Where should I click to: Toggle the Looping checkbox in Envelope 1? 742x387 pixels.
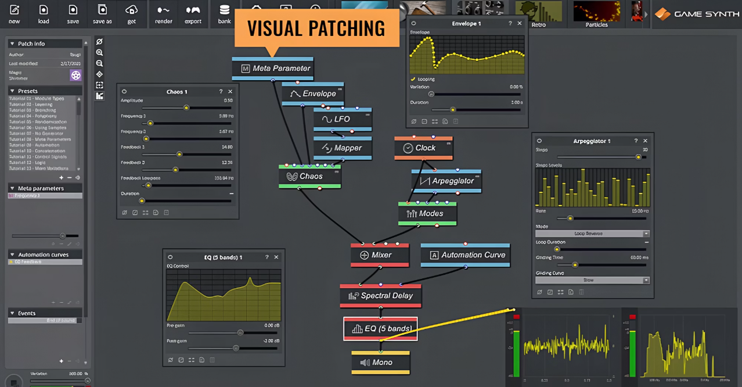click(413, 79)
